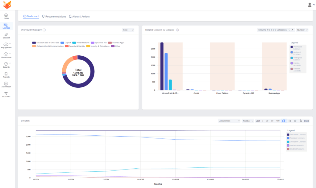This screenshot has width=316, height=188.
Task: Switch to the Recommendations tab
Action: pos(54,17)
